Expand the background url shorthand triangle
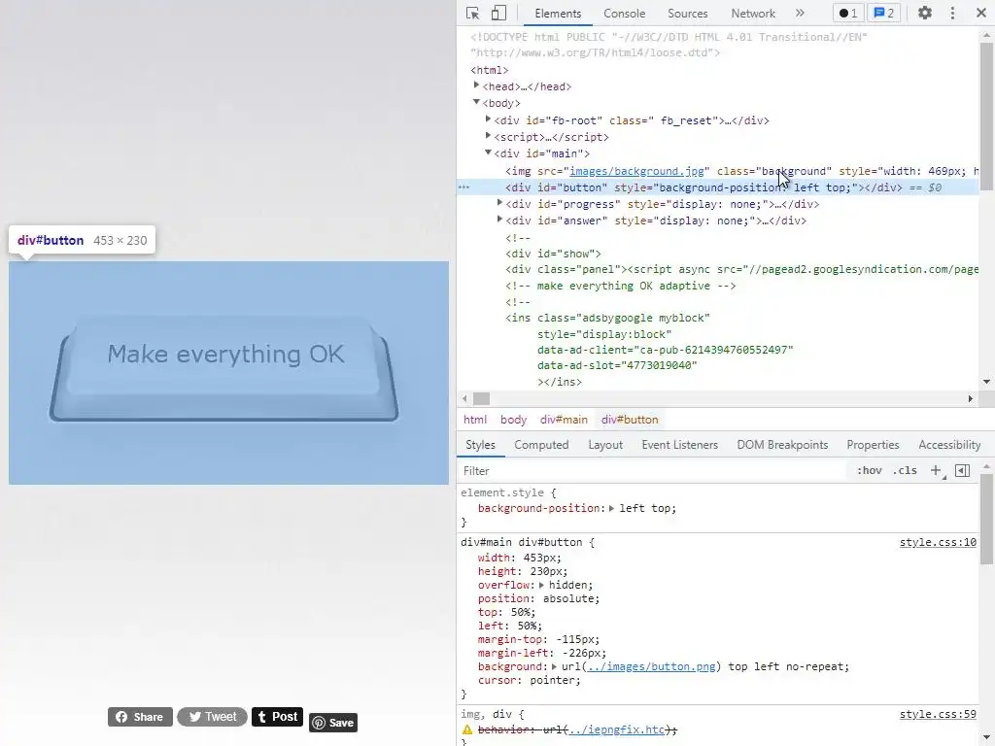The height and width of the screenshot is (746, 995). [554, 666]
